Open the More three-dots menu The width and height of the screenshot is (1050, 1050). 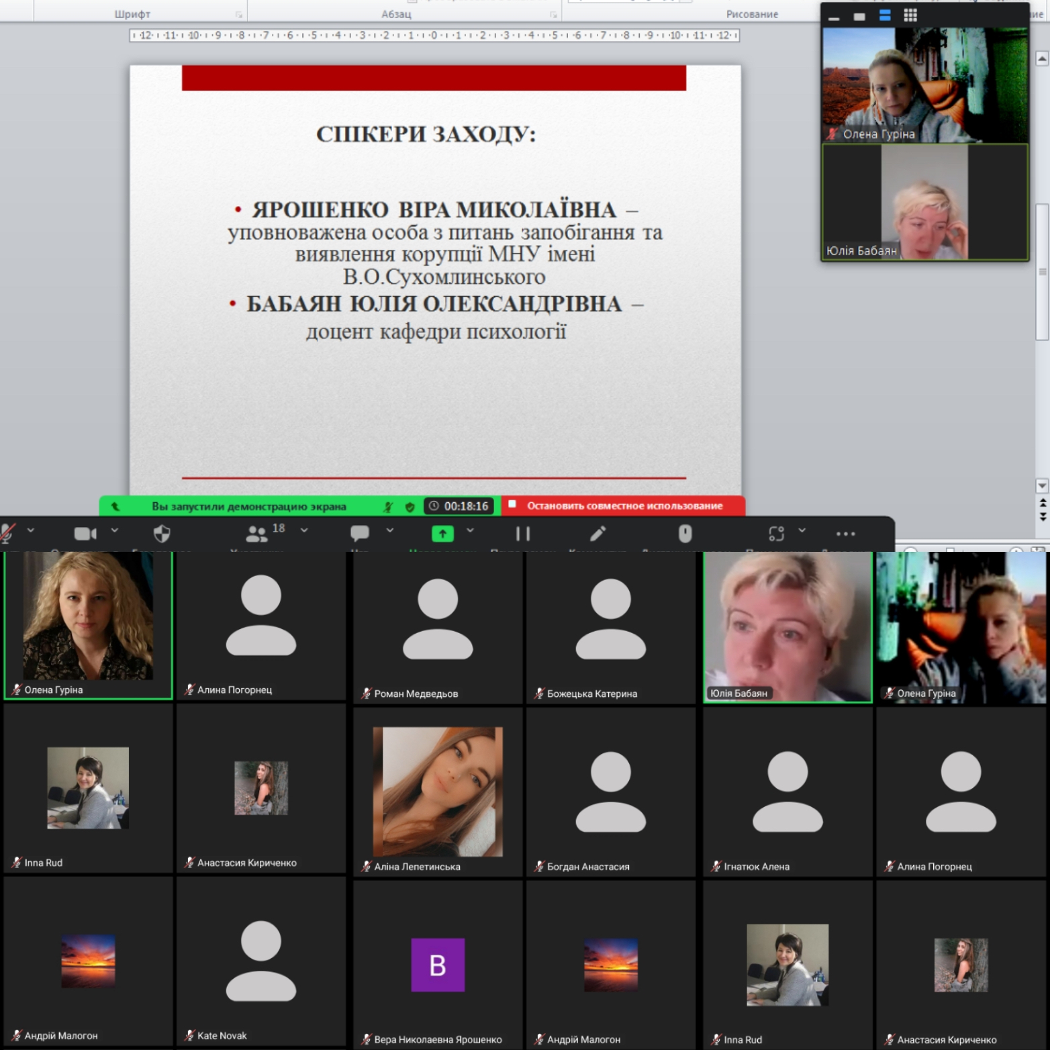point(845,534)
